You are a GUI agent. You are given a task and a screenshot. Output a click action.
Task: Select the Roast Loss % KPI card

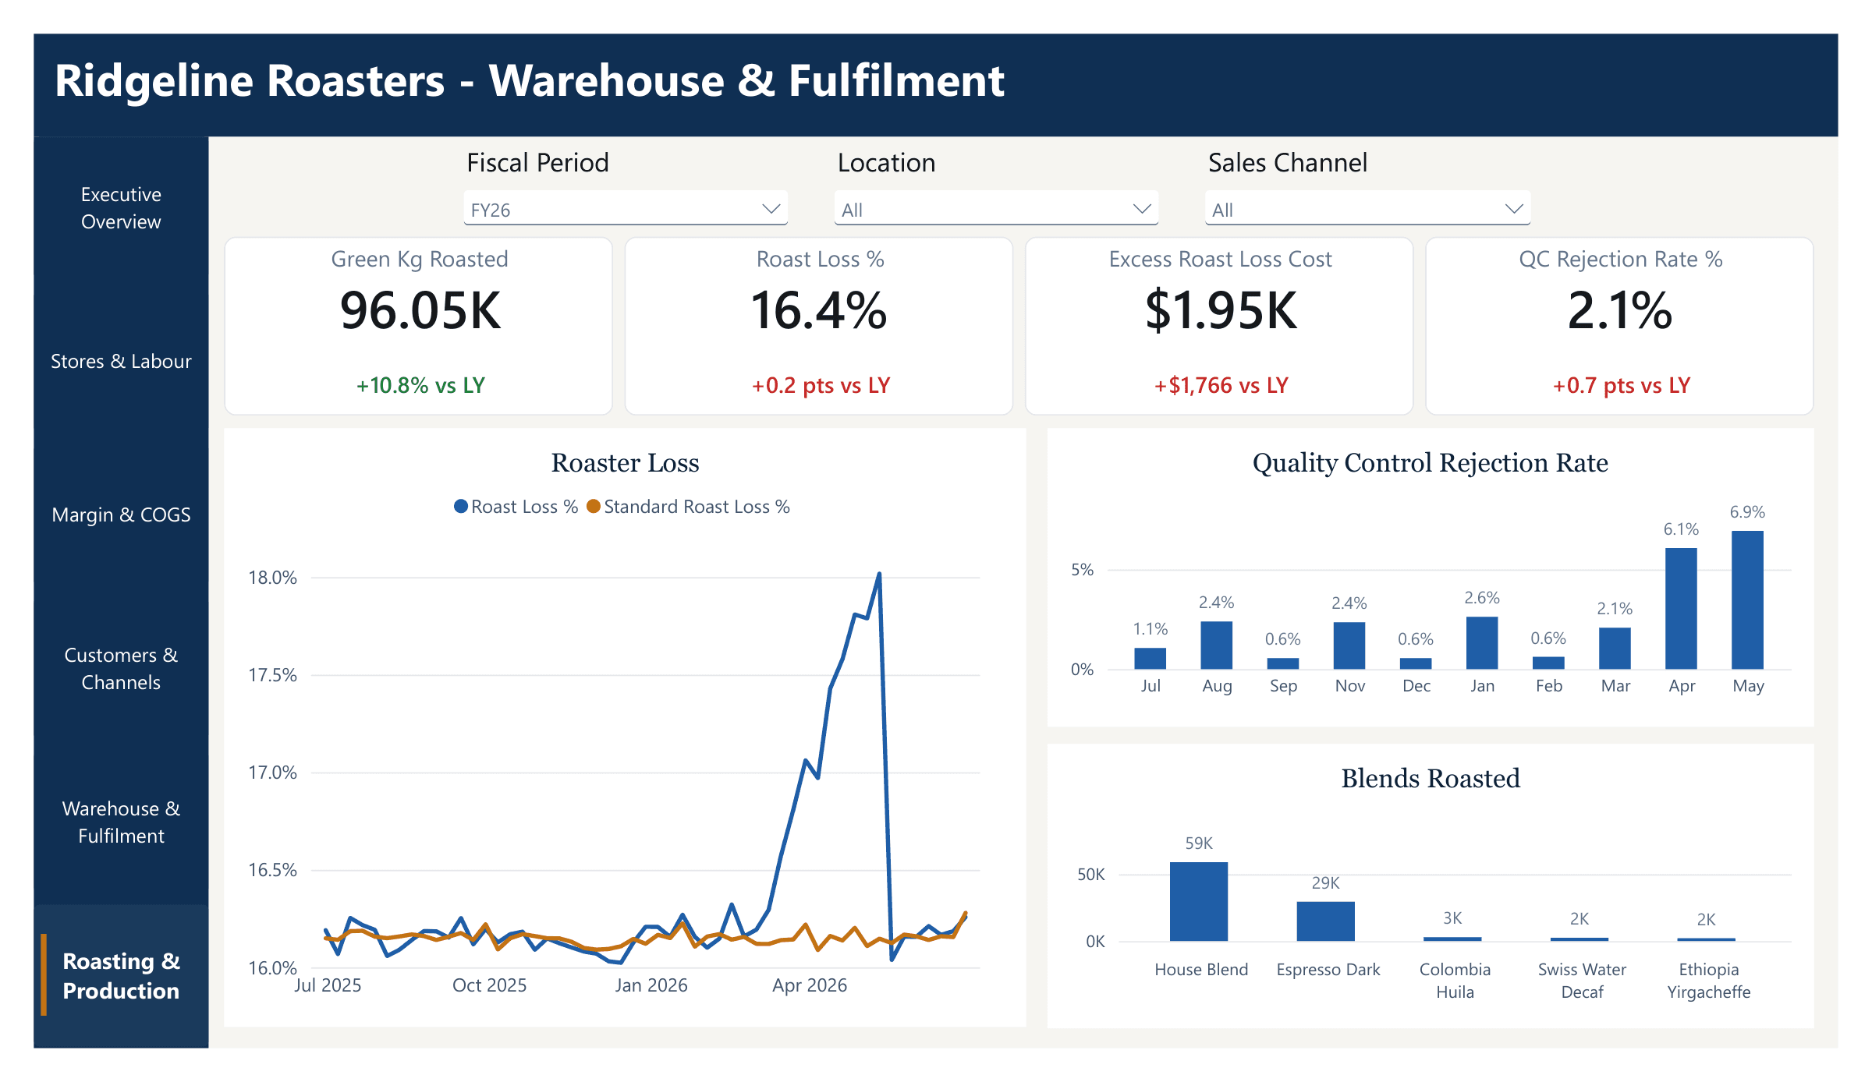(x=819, y=326)
